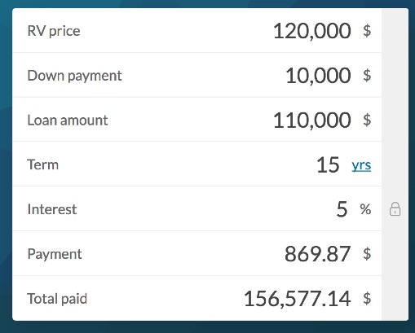Select the Down payment value 10,000
Viewport: 415px width, 333px height.
(318, 76)
